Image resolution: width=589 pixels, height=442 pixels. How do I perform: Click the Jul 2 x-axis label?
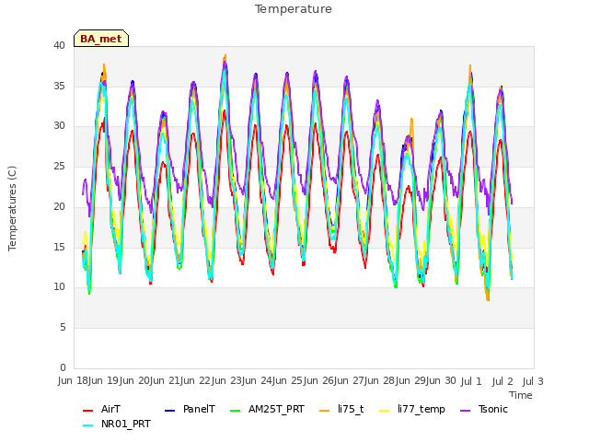[x=502, y=381]
